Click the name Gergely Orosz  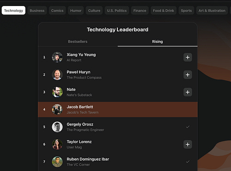[x=80, y=124]
